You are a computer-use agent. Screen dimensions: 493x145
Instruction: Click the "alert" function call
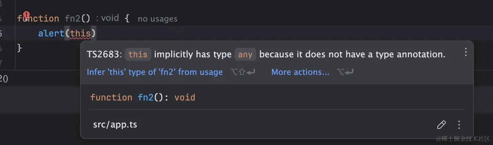51,33
